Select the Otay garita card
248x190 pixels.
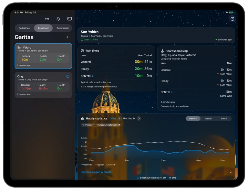click(43, 85)
